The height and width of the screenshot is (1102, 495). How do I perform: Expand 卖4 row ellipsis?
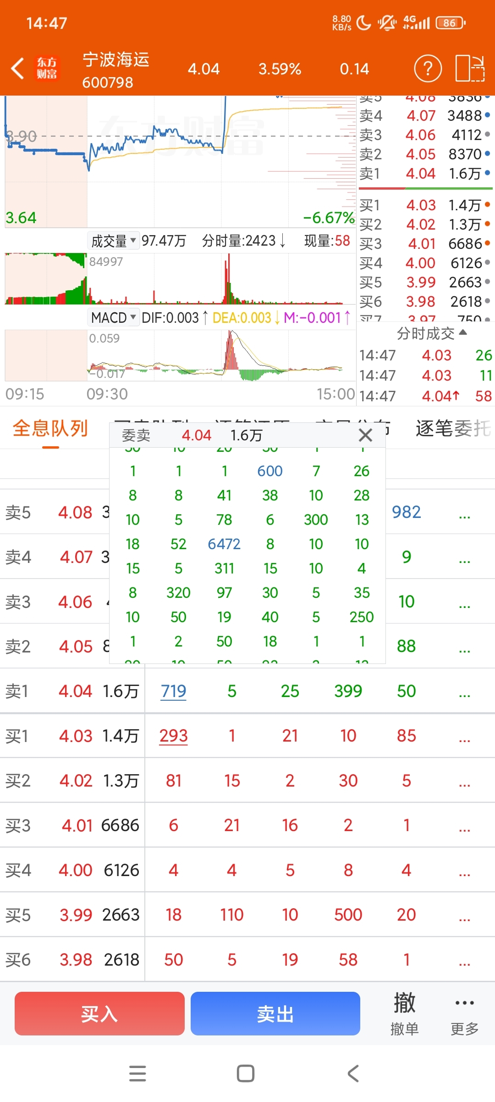[465, 557]
